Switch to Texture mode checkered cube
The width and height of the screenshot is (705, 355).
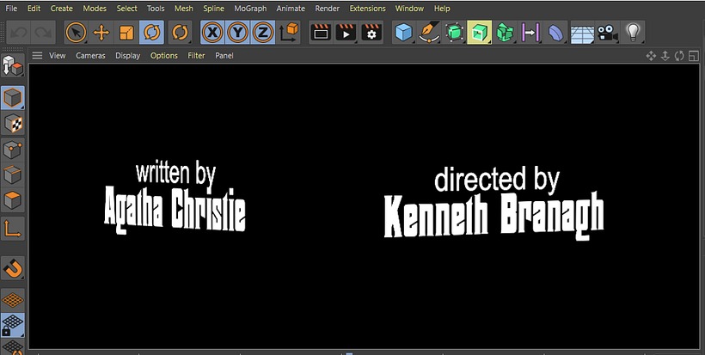pyautogui.click(x=13, y=124)
